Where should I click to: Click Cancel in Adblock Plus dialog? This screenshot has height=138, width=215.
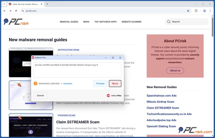pyautogui.click(x=40, y=95)
